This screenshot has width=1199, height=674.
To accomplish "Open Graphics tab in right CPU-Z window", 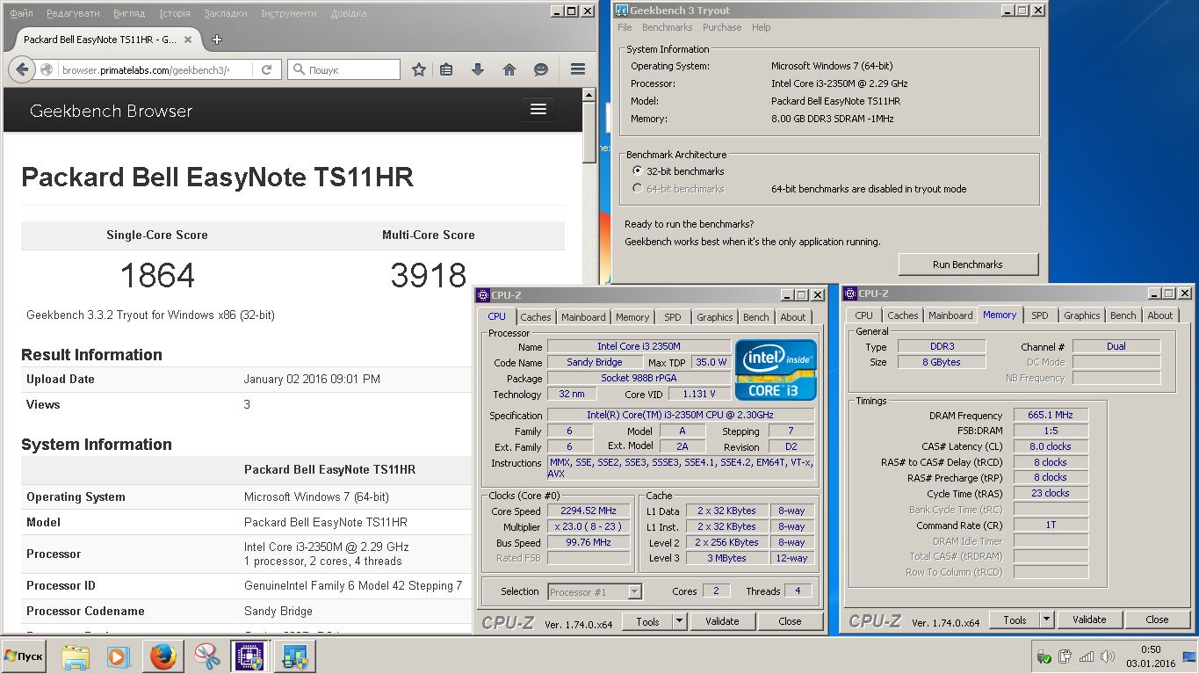I will tap(1081, 315).
